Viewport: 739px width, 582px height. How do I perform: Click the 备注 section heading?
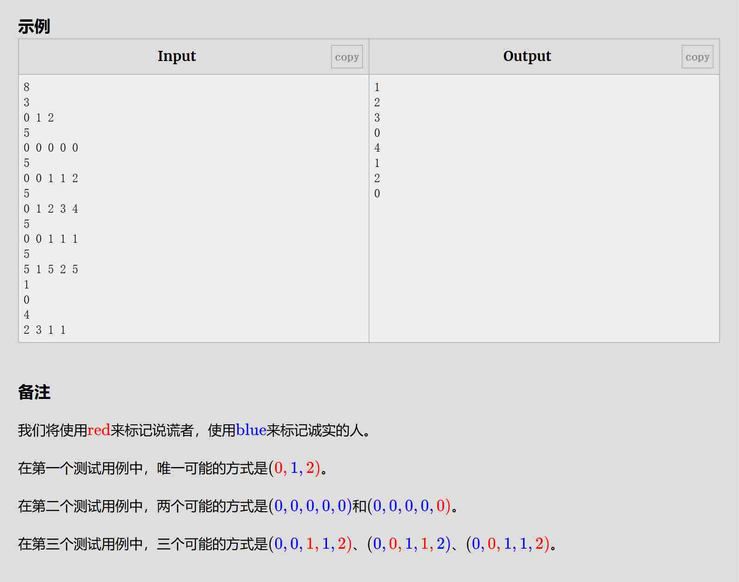34,392
